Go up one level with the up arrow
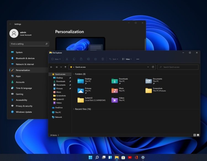The width and height of the screenshot is (207, 161). click(65, 67)
